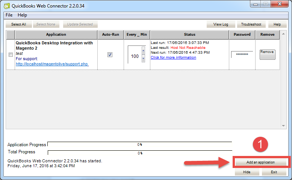Increase the Every Min interval value
Image resolution: width=292 pixels, height=180 pixels.
pos(143,51)
